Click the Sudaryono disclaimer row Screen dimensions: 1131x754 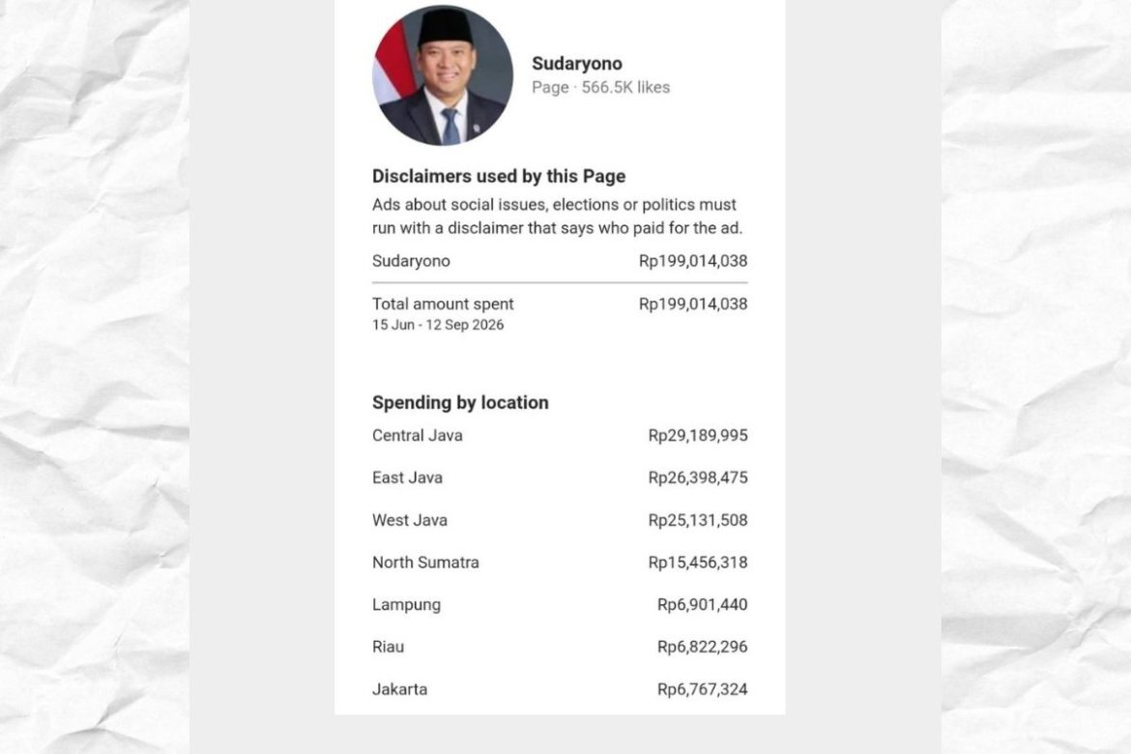pos(560,261)
